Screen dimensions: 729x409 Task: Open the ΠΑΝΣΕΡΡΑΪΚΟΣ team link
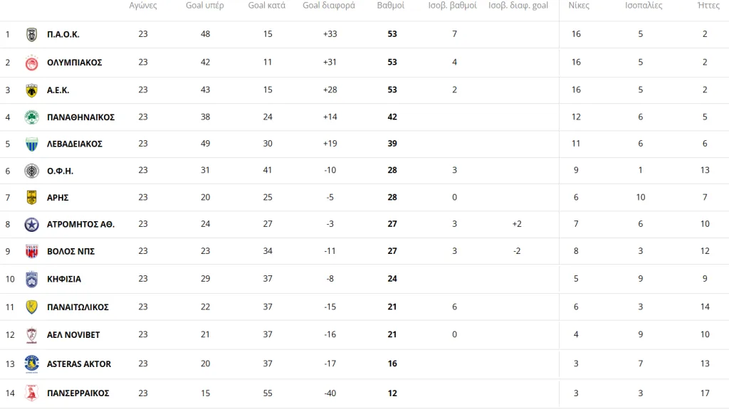(78, 393)
